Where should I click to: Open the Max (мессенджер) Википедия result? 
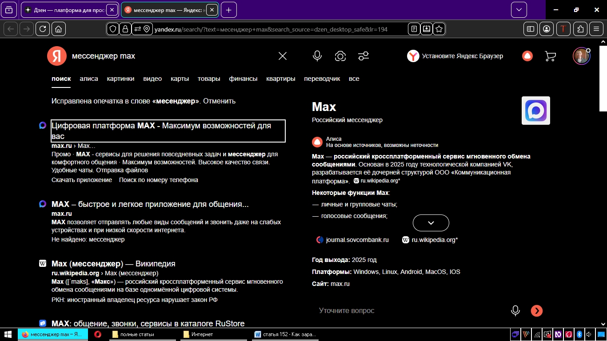[x=113, y=264]
